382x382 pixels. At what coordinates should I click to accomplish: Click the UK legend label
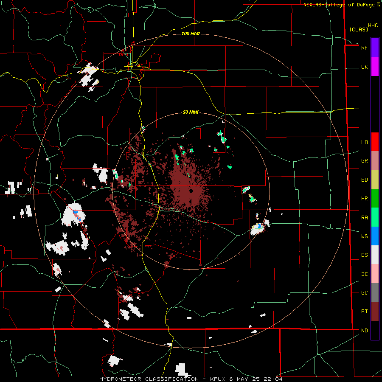[364, 67]
